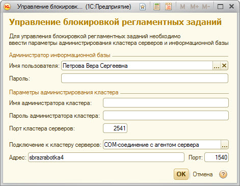Add window to favorites star icon
240x186 pixels.
point(143,7)
